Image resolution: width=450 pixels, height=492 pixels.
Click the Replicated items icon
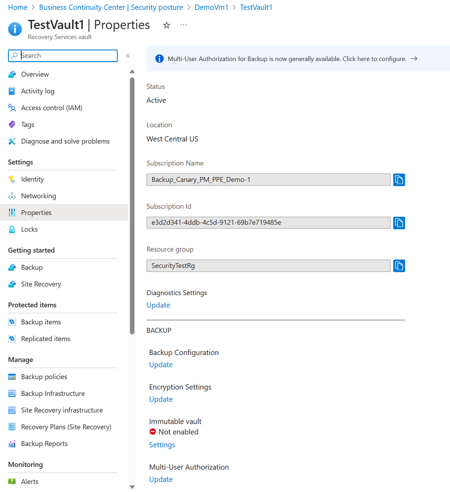(x=12, y=338)
